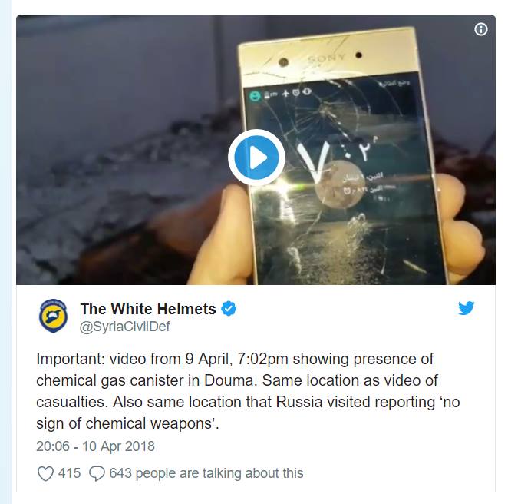Screen dimensions: 531x504
Task: Click the tweet text starting with Important
Action: 248,391
